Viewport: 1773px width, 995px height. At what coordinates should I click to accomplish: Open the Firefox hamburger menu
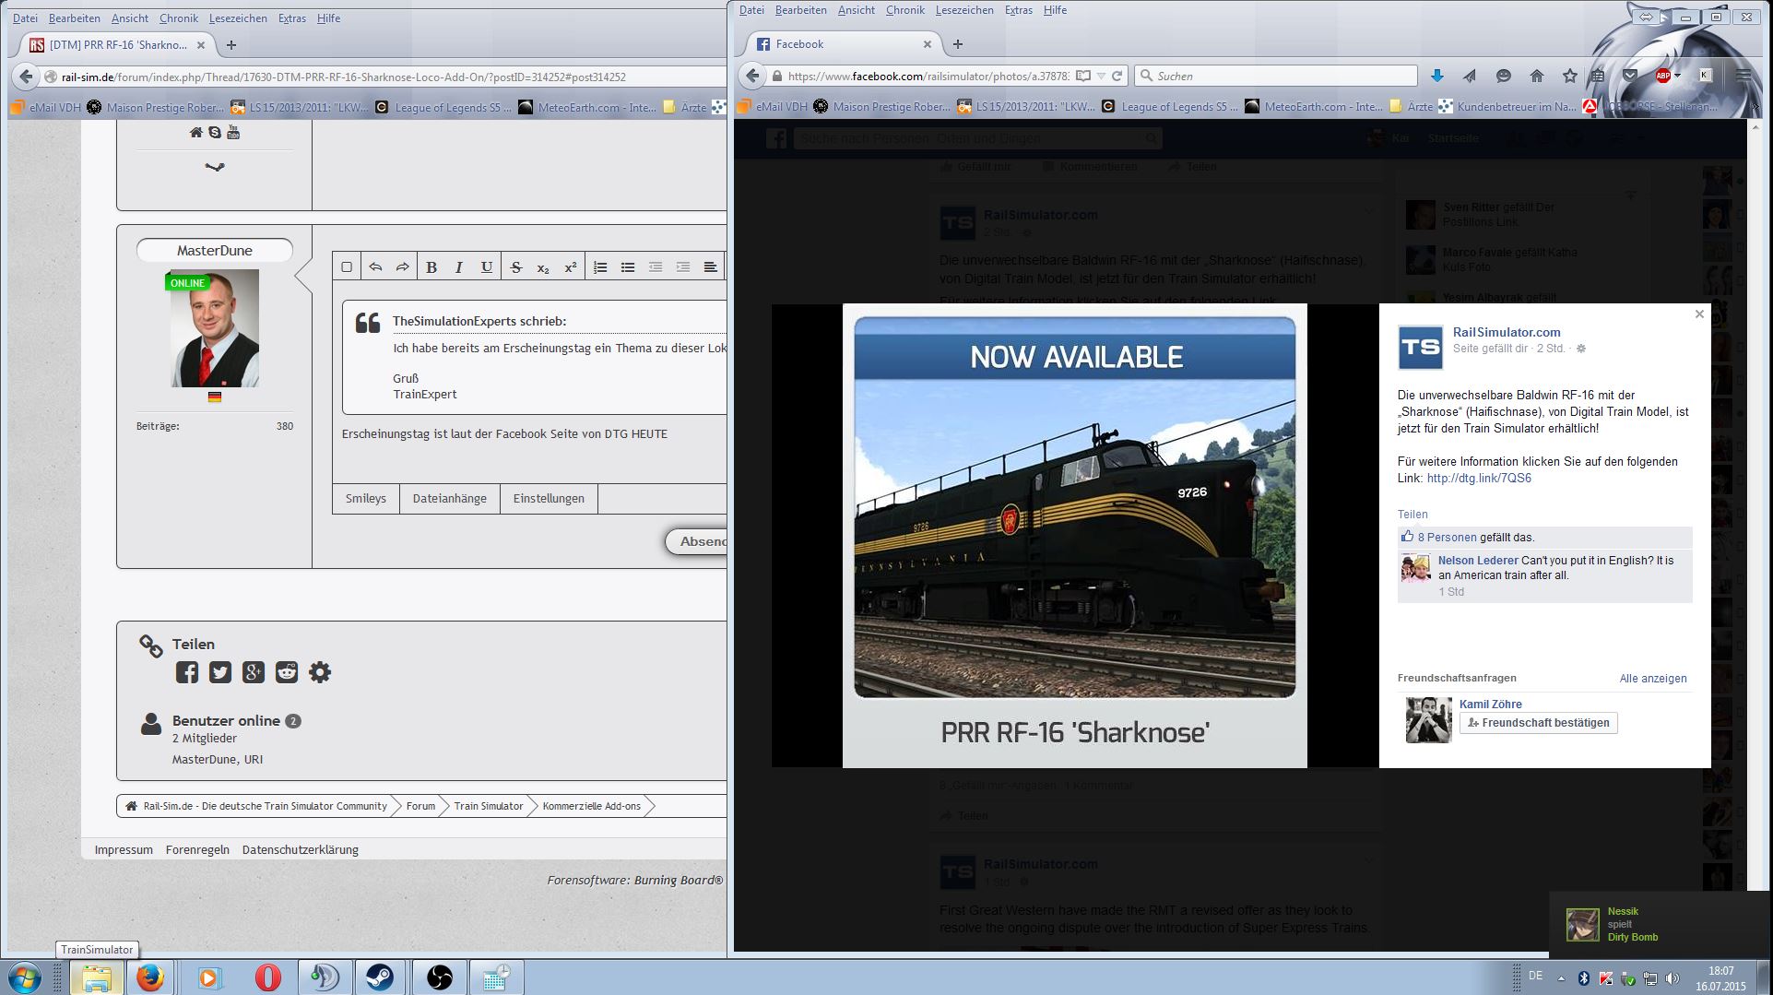tap(1743, 76)
